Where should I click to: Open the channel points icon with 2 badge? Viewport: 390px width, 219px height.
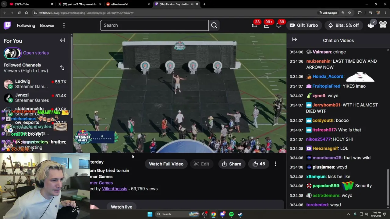pyautogui.click(x=371, y=25)
